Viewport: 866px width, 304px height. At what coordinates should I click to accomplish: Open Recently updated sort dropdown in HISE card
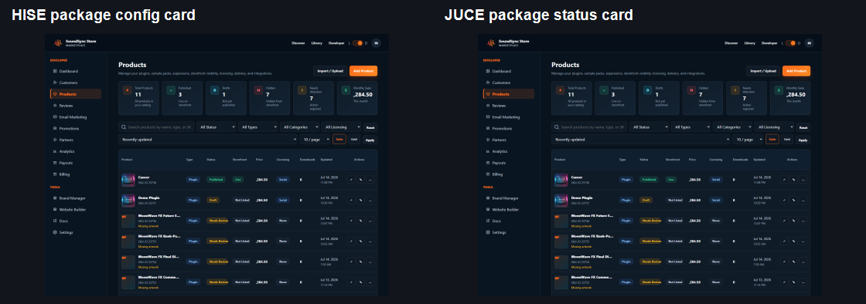coord(208,140)
